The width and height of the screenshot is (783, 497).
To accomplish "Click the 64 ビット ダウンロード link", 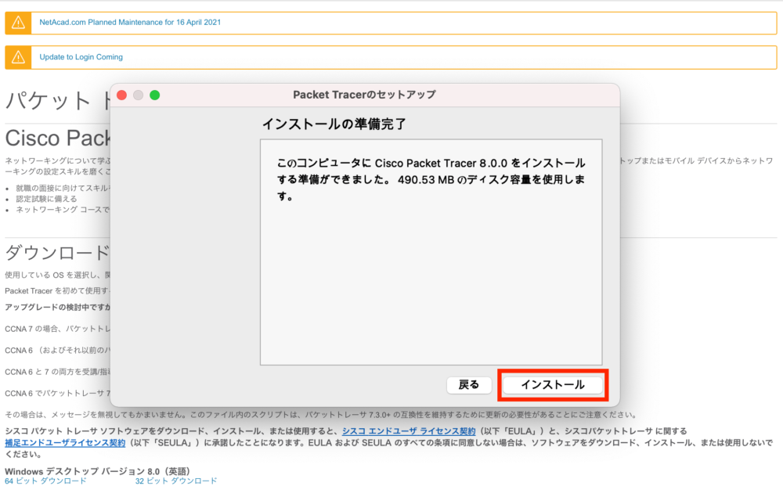I will coord(45,481).
